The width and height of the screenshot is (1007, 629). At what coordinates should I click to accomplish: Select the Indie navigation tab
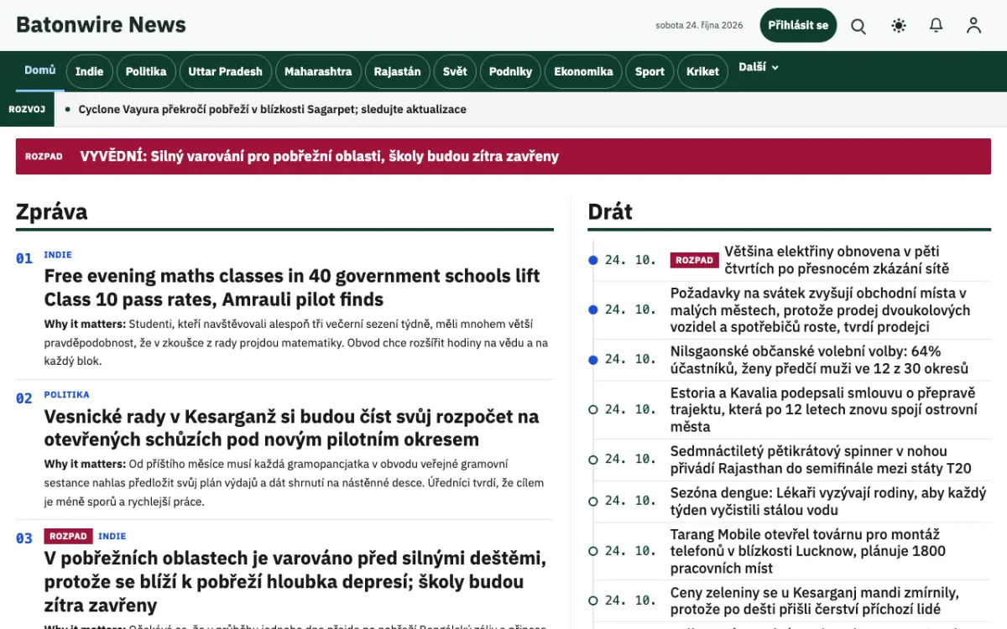89,71
